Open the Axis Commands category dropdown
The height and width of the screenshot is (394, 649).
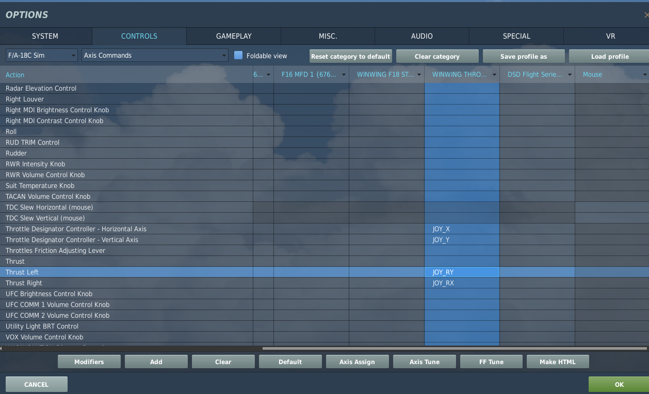point(155,55)
